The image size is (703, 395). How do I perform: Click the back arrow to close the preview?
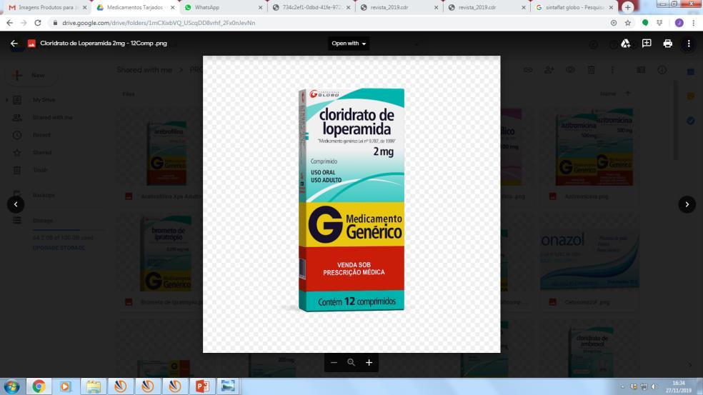[x=14, y=44]
